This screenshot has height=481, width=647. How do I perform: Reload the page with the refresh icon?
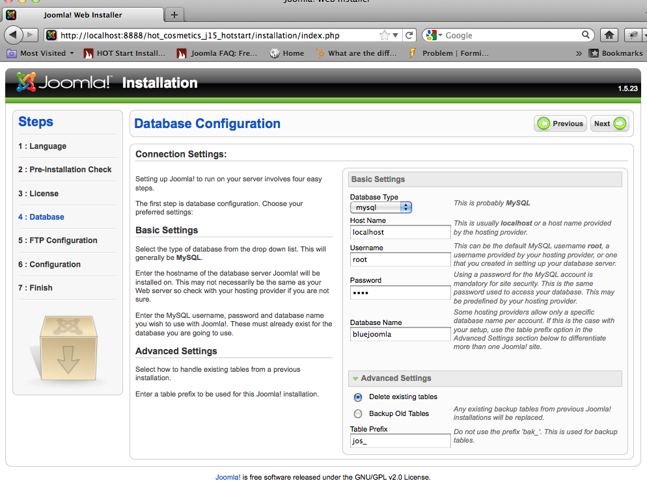click(409, 36)
